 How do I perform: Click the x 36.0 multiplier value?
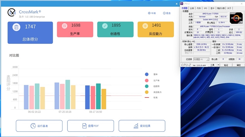click(x=202, y=47)
